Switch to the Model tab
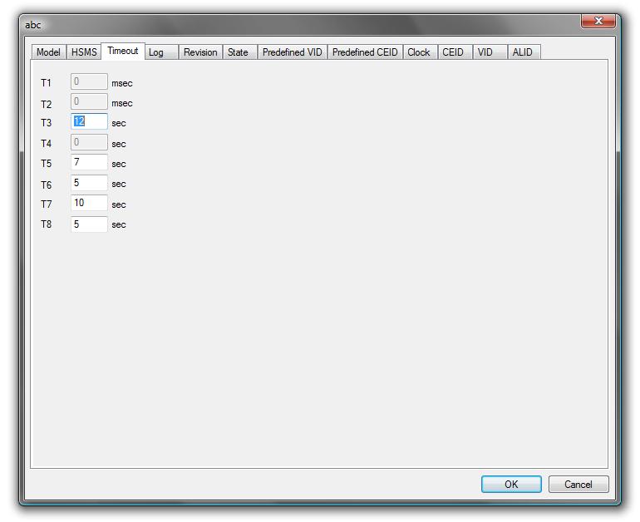640x522 pixels. tap(48, 52)
